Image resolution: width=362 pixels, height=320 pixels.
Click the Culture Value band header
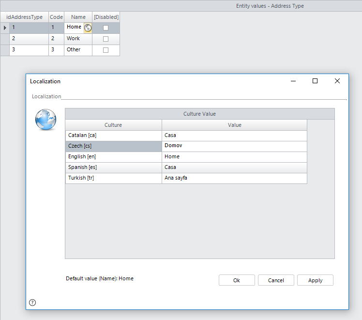200,114
